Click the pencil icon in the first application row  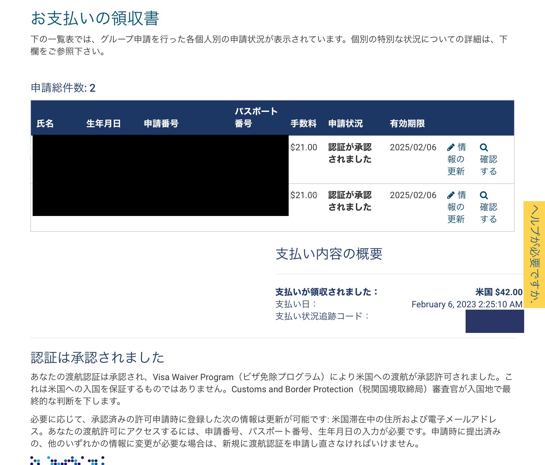[451, 148]
